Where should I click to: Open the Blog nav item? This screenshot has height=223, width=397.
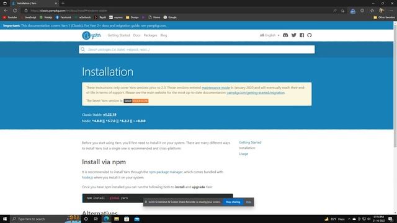click(164, 35)
